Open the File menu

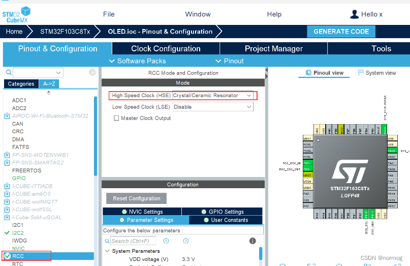[109, 14]
